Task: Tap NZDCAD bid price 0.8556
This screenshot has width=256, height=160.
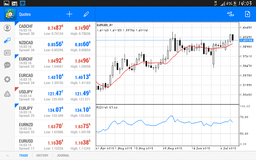Action: coord(55,44)
